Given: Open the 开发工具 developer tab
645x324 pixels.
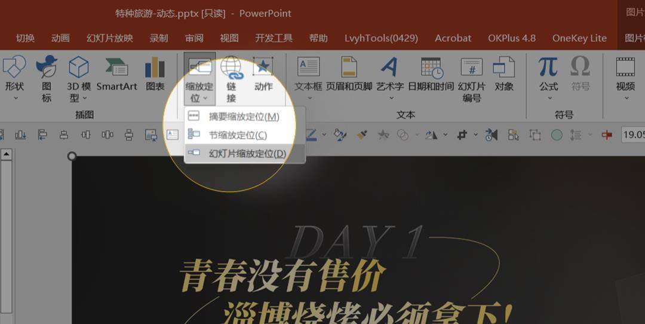Looking at the screenshot, I should pos(274,38).
